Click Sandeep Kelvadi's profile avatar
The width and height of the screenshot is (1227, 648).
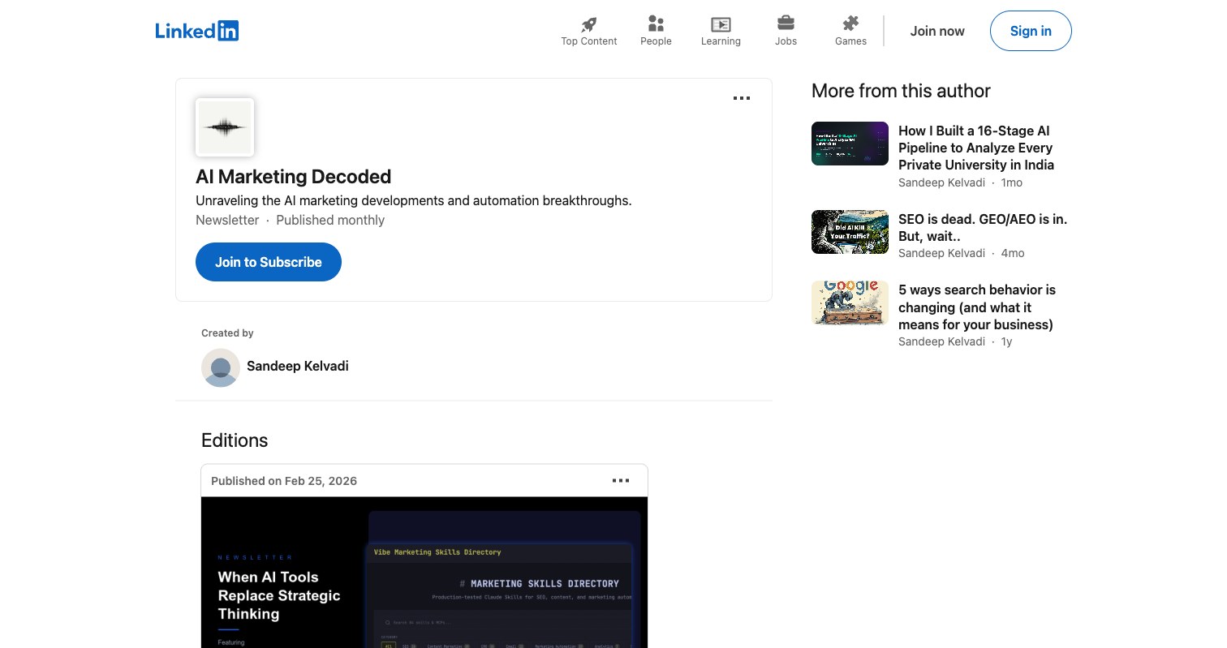(x=220, y=367)
